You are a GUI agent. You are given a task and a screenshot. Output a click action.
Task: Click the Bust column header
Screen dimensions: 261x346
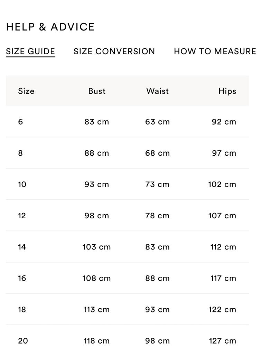(97, 91)
